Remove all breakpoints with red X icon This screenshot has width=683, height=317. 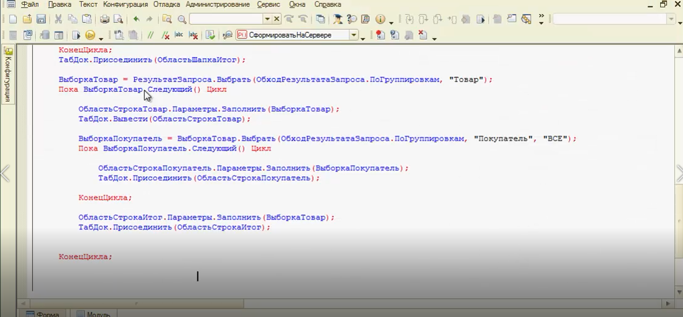423,35
